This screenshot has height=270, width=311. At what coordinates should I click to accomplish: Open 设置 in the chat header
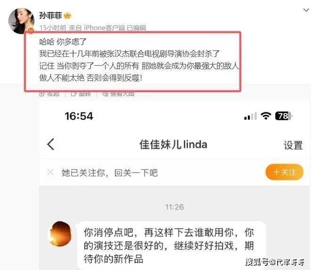click(x=293, y=145)
